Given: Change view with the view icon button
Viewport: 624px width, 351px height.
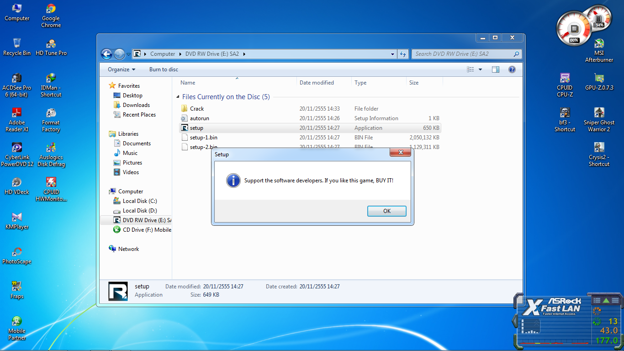Looking at the screenshot, I should [471, 69].
